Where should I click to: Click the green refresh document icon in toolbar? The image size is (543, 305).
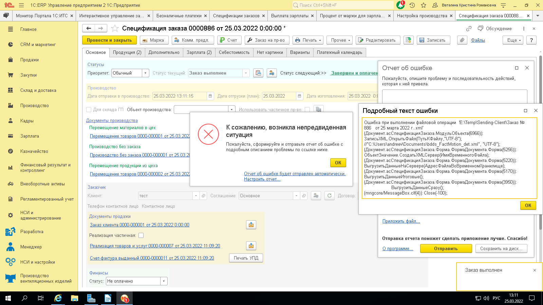(x=409, y=40)
